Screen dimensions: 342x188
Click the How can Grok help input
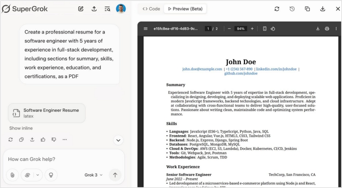click(x=63, y=159)
